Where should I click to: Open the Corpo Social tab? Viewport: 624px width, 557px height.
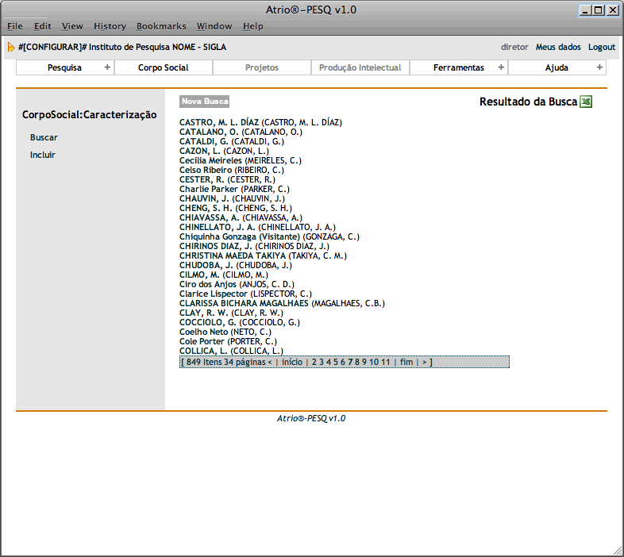(x=163, y=67)
